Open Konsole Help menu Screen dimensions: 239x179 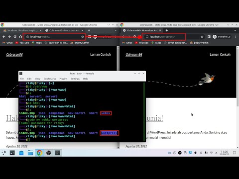point(86,79)
